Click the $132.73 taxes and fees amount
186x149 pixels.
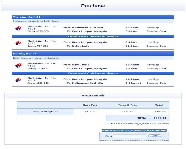click(x=127, y=111)
